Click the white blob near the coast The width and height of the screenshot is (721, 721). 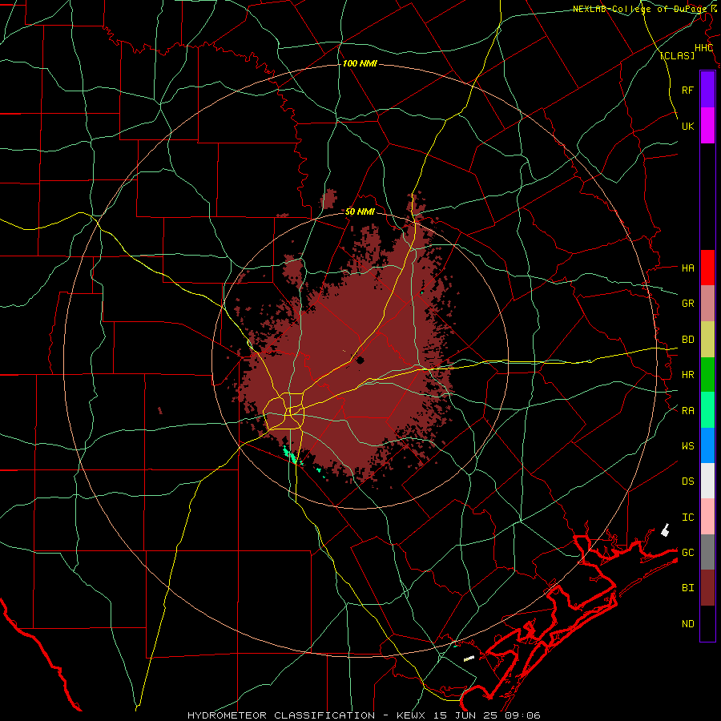tap(665, 530)
